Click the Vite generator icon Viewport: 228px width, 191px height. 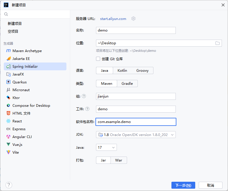point(8,152)
